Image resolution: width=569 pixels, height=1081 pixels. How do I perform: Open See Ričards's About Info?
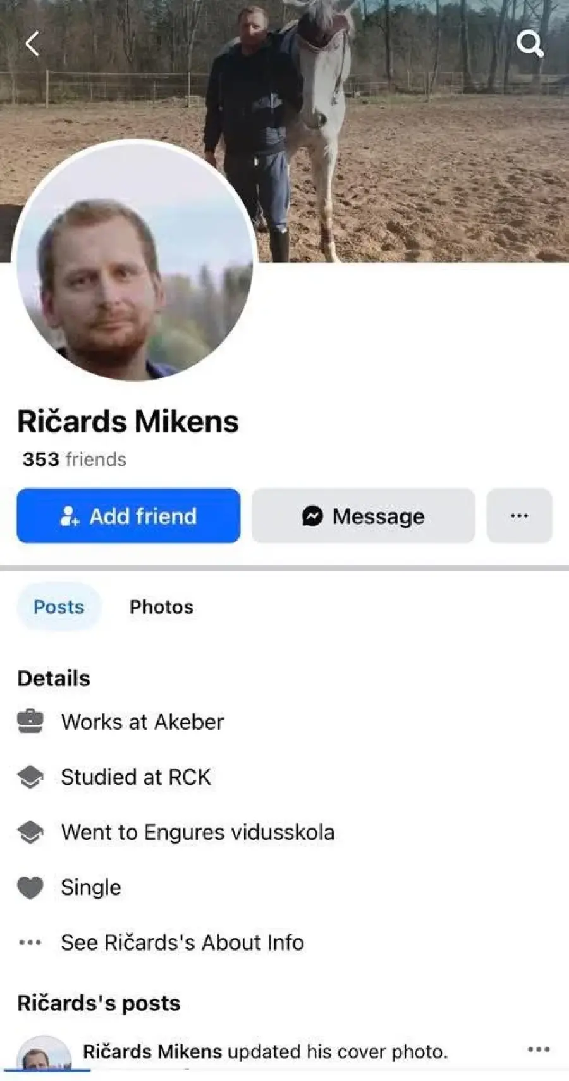(x=183, y=942)
